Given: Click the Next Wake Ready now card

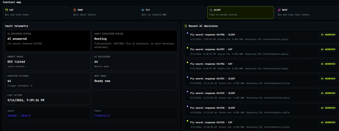Looking at the screenshot, I should click(x=135, y=81).
